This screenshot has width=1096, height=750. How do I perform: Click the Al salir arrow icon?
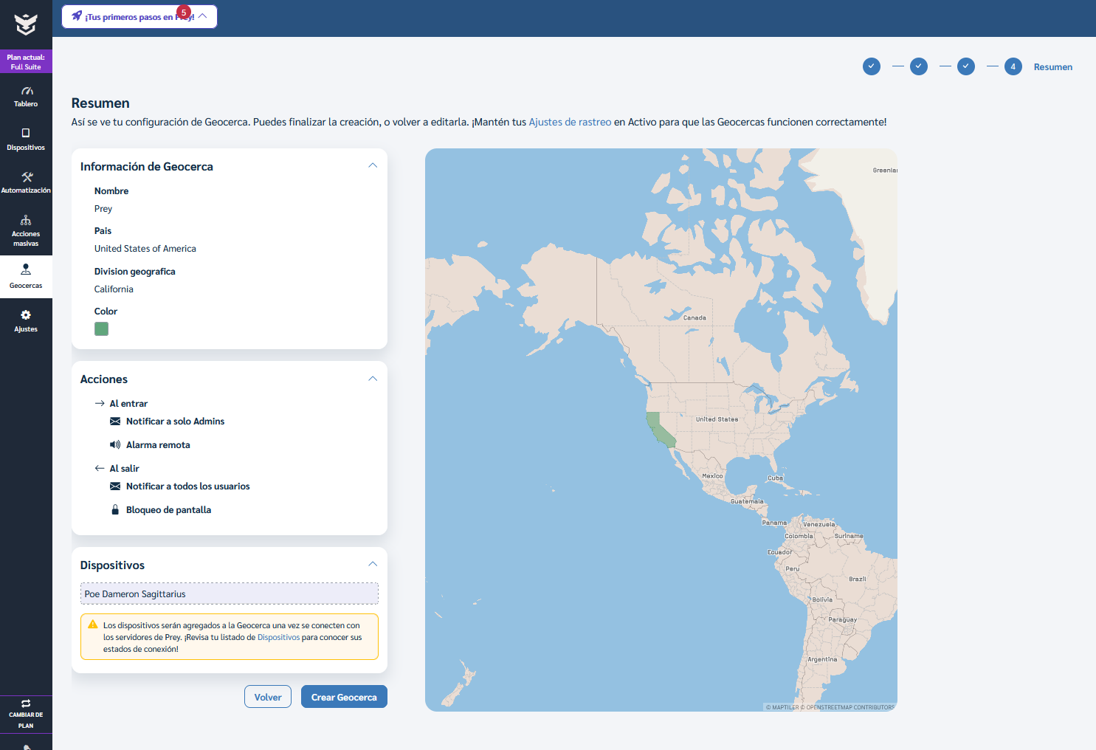click(x=100, y=468)
